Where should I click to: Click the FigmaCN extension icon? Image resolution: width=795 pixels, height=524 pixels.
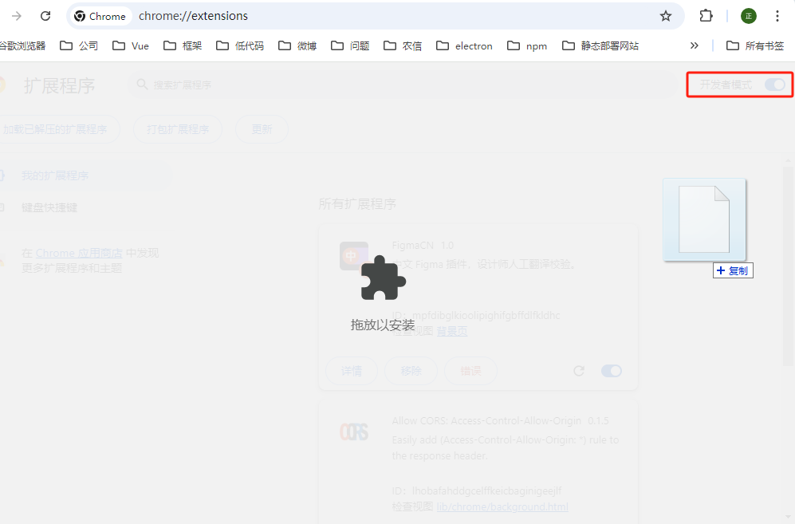click(353, 256)
